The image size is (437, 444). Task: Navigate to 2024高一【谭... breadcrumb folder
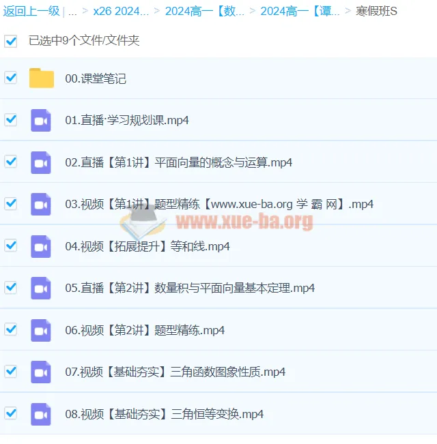pos(300,11)
